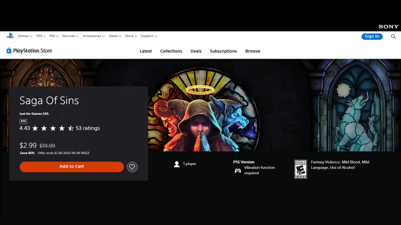The width and height of the screenshot is (401, 225).
Task: Click the $2.99 sale price
Action: [x=28, y=145]
